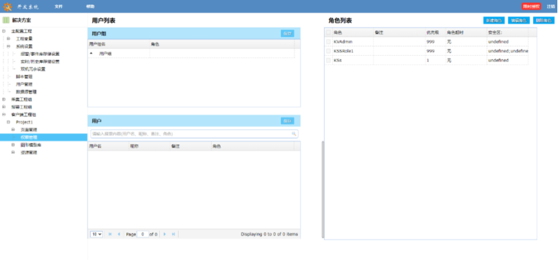This screenshot has height=261, width=558.
Task: Open the 帮助 menu in the top bar
Action: [90, 7]
